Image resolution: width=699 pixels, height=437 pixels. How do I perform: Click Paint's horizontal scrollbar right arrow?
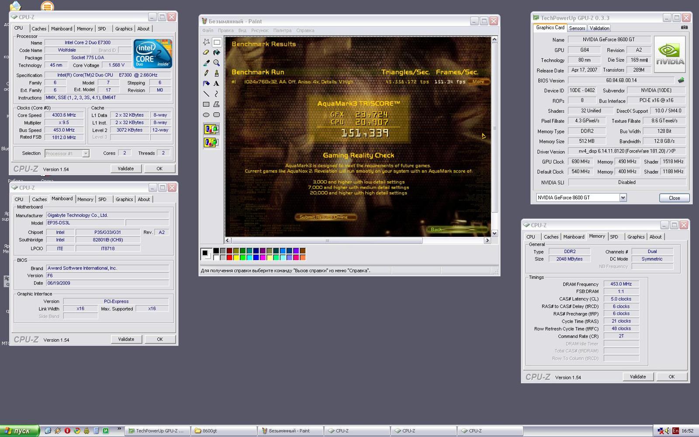point(488,240)
